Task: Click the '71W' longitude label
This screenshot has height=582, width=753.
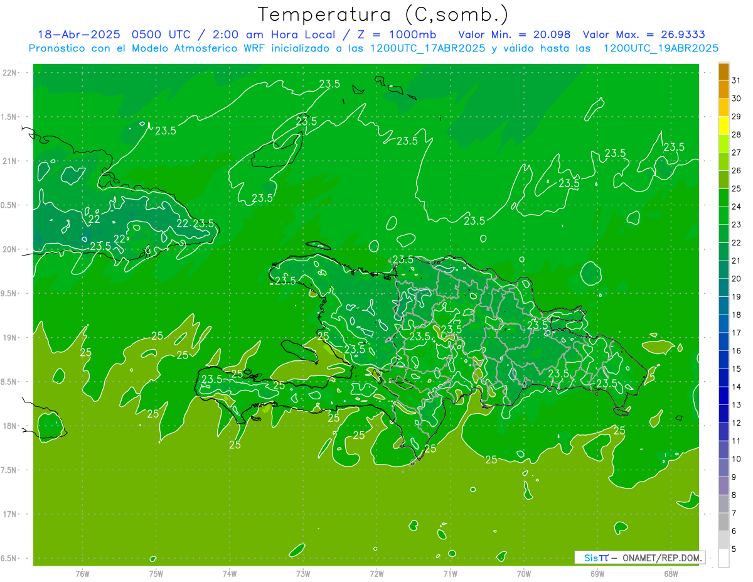Action: click(x=450, y=573)
